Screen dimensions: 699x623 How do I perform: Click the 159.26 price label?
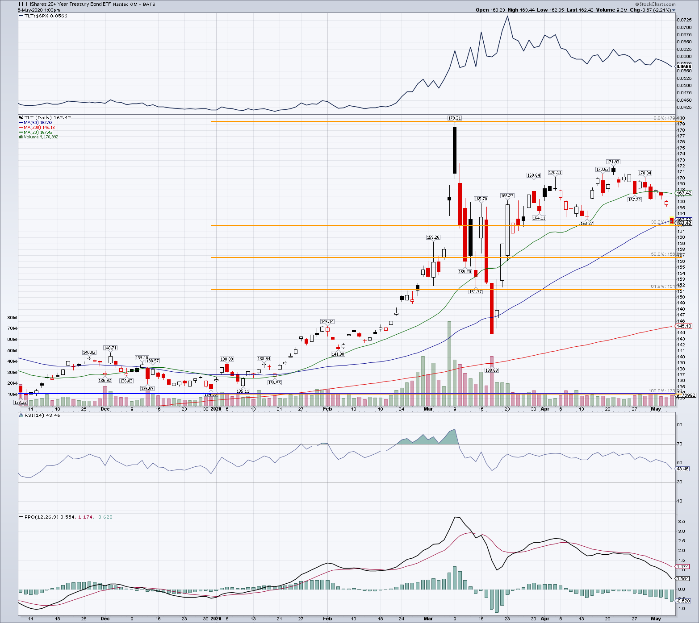pyautogui.click(x=433, y=237)
